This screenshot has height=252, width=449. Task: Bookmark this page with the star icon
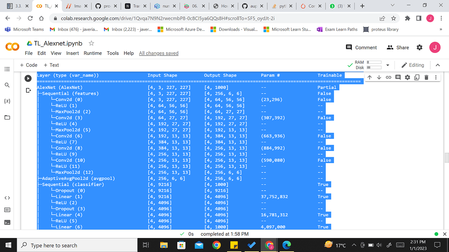[393, 19]
